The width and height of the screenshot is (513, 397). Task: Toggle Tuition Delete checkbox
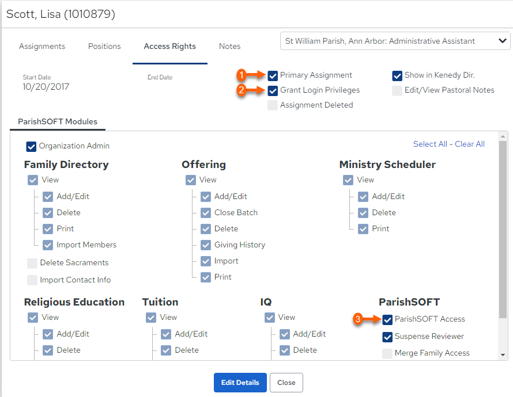[166, 350]
